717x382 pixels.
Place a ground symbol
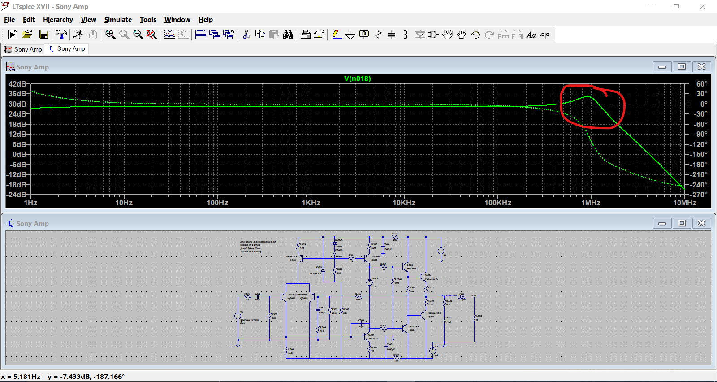coord(350,35)
